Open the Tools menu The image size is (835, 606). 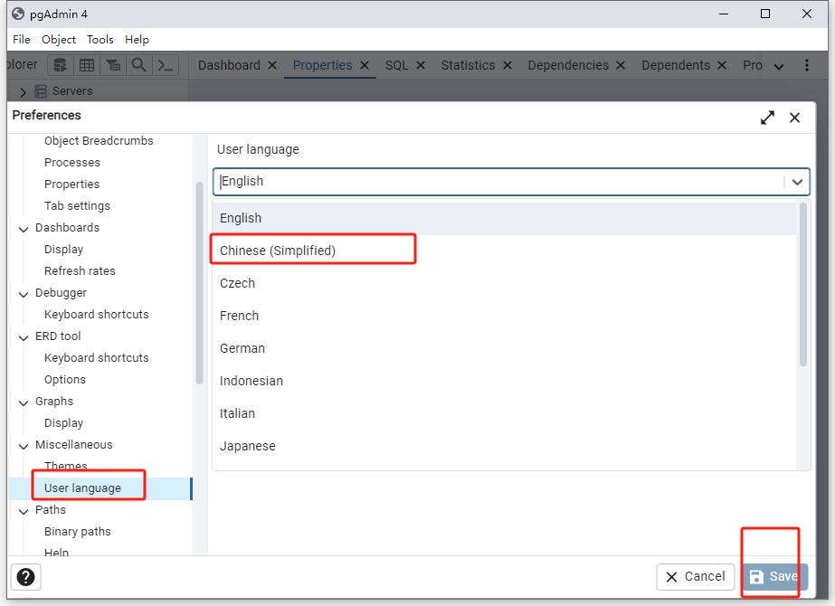pos(100,40)
